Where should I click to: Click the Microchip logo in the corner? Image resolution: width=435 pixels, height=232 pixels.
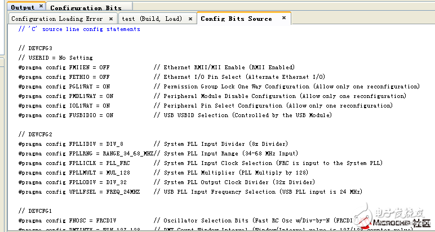pos(388,222)
